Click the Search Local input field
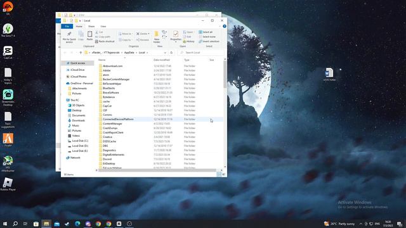The image size is (406, 228). [201, 53]
